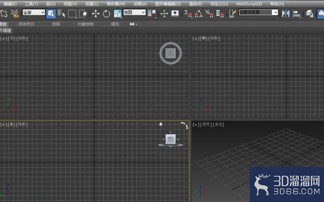The image size is (324, 202).
Task: Open the 视图 reference coordinate dropdown
Action: tap(135, 12)
